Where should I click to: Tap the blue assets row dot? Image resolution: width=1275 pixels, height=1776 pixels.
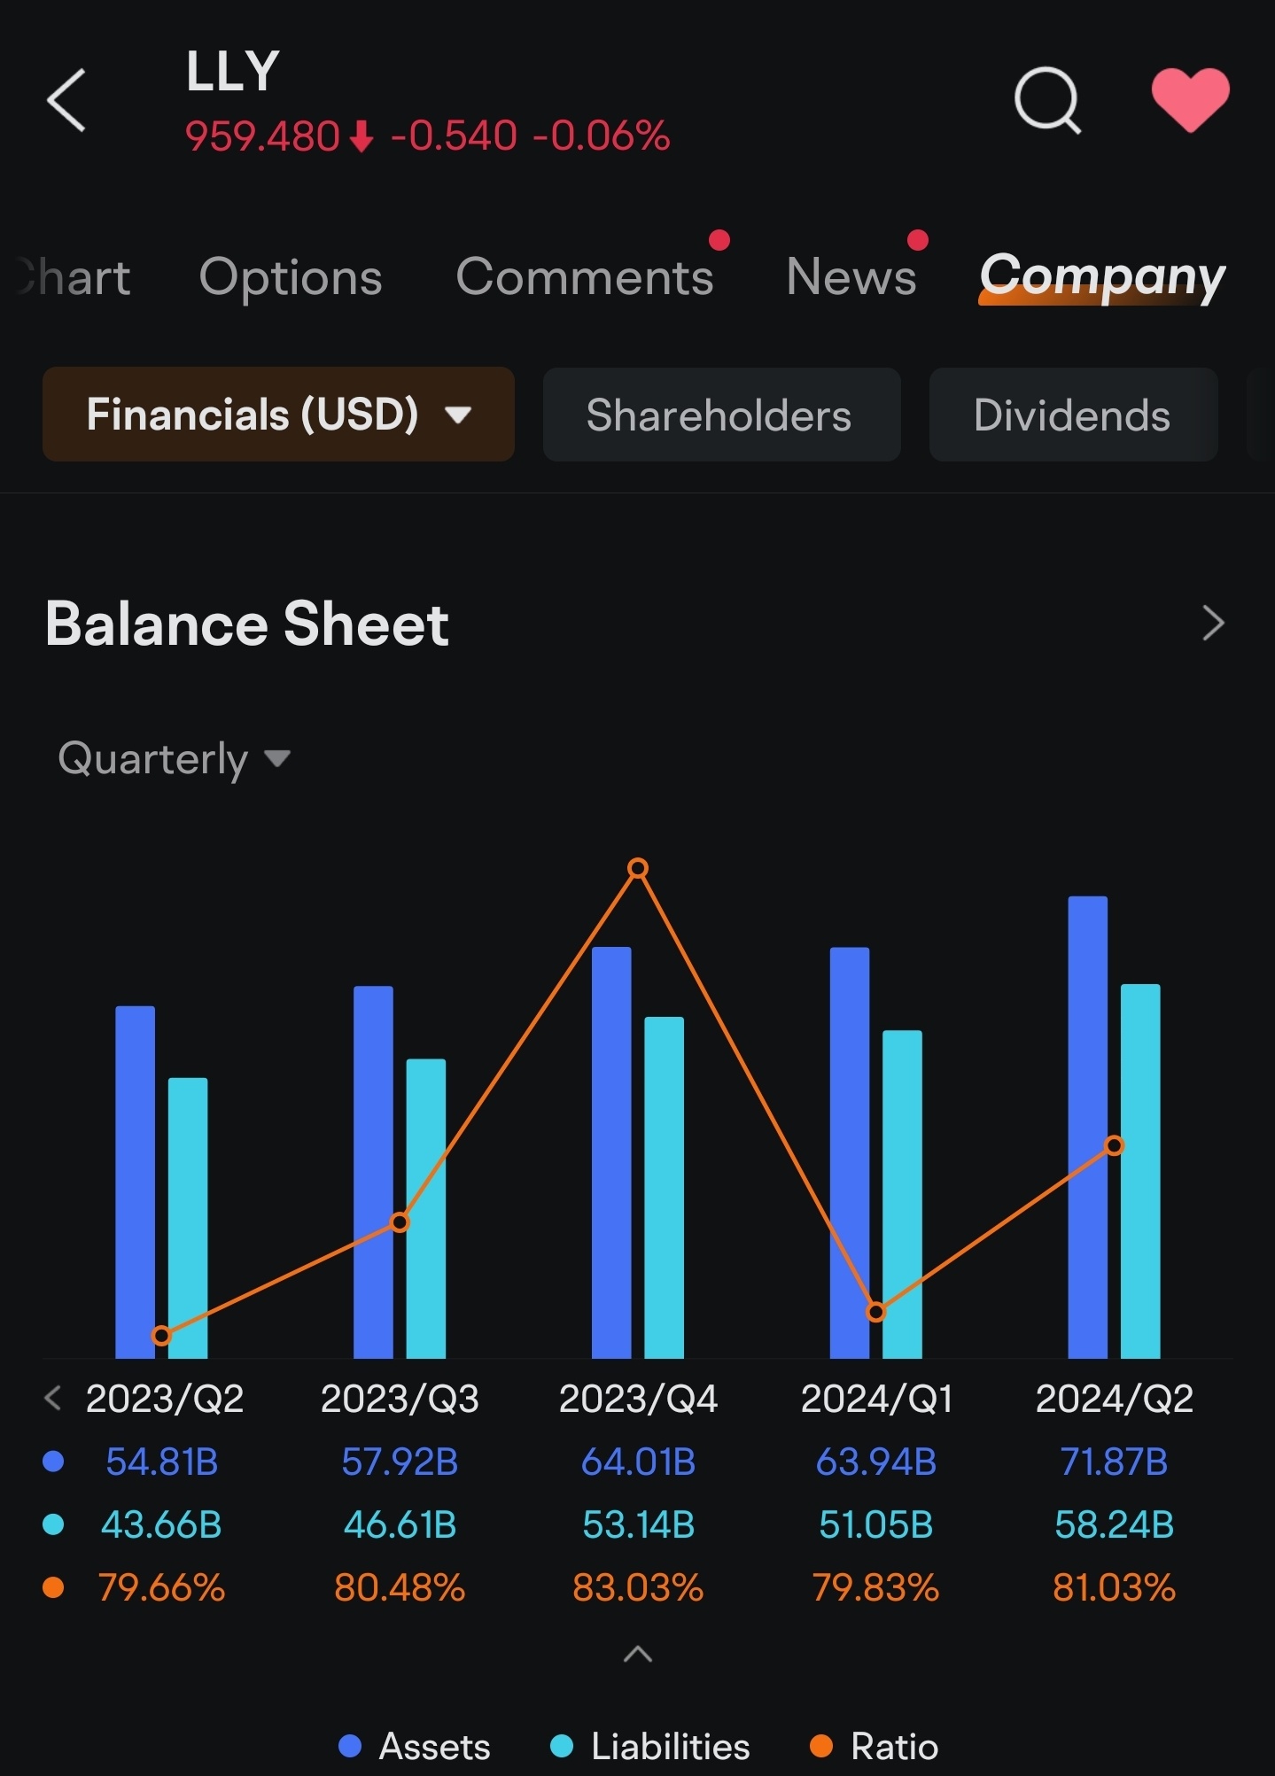53,1462
